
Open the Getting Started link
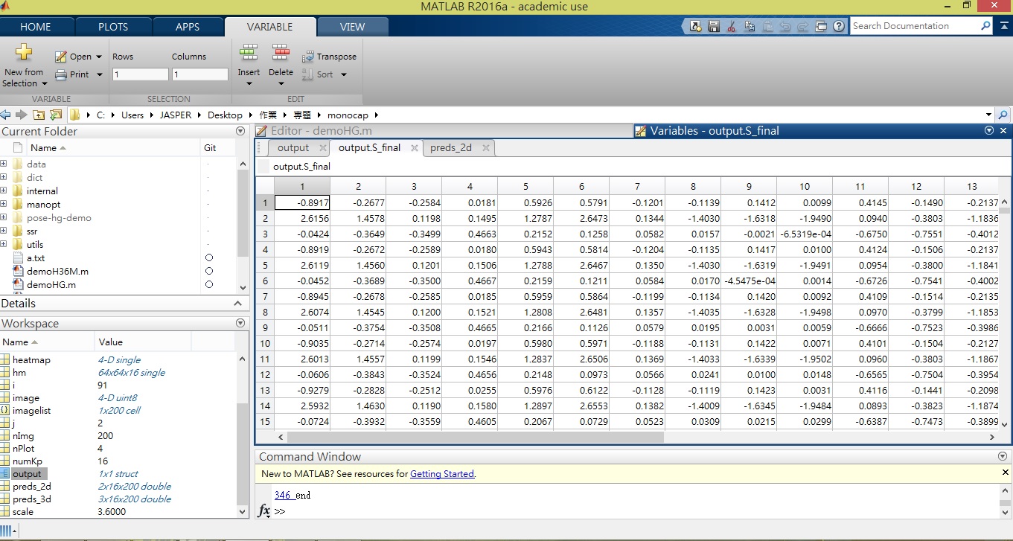(x=442, y=473)
